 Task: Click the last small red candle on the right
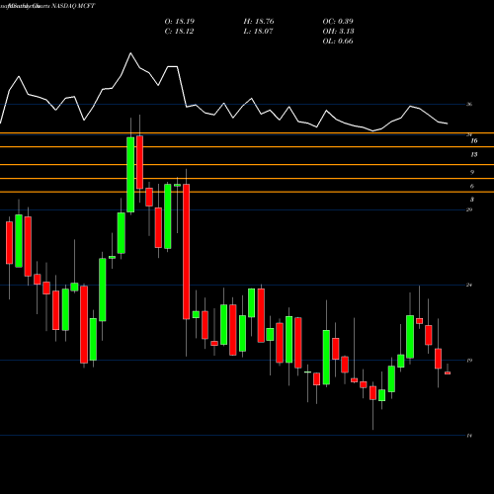[x=448, y=372]
